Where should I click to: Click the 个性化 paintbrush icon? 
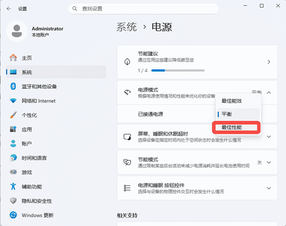13,115
